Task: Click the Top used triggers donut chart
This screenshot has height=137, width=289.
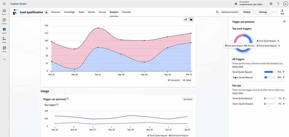Action: pos(244,41)
